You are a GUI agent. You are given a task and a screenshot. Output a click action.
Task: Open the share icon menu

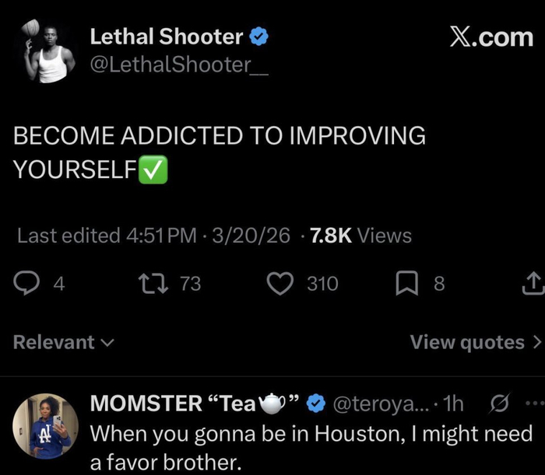tap(533, 285)
